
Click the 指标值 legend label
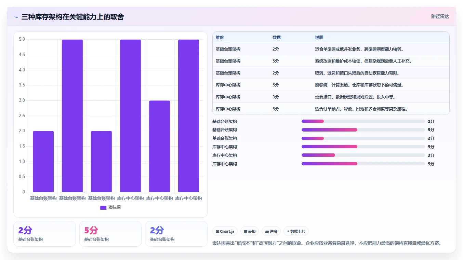point(115,208)
